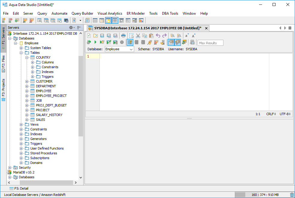Screen dimensions: 295x198
Task: Toggle the highlighted yellow pane layout button
Action: pos(108,20)
